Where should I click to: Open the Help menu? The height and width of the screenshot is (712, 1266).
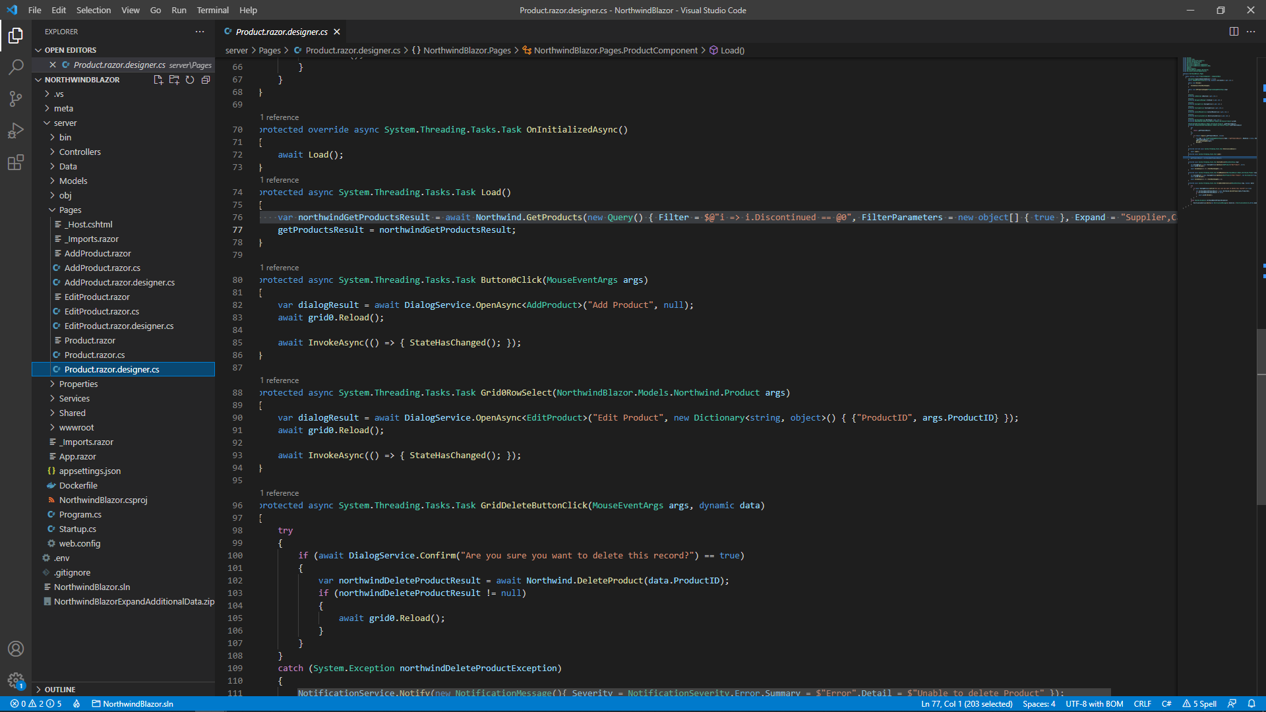coord(248,10)
